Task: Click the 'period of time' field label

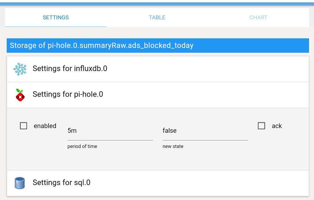Action: coord(82,146)
